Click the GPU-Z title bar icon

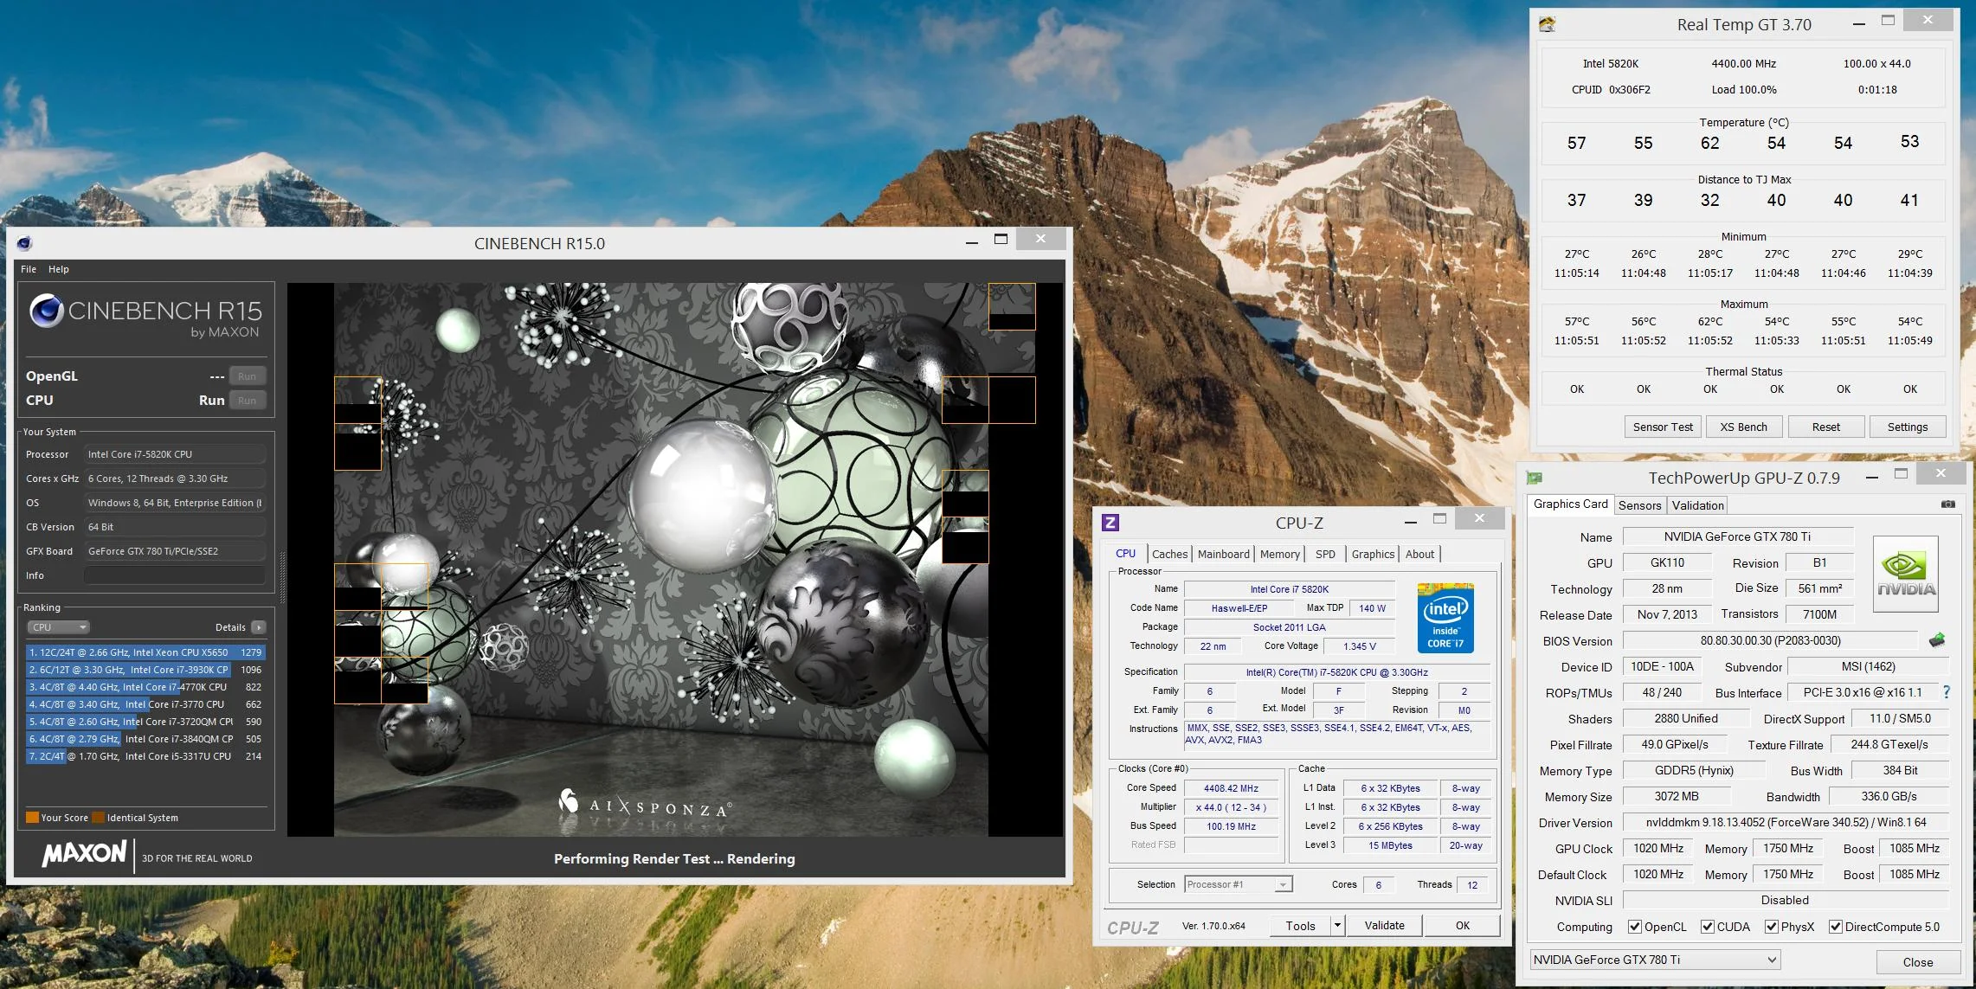click(x=1534, y=478)
